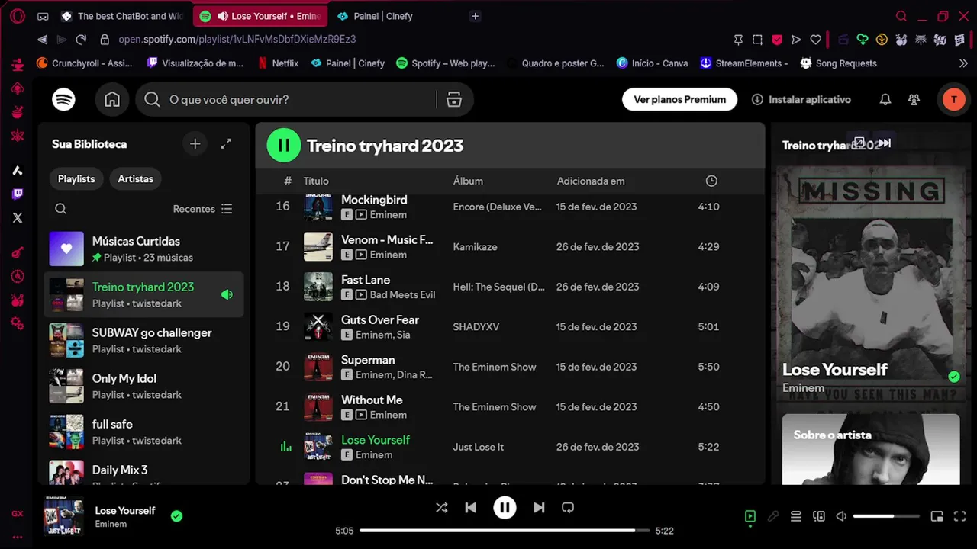Click Ver planos Premium button
This screenshot has width=977, height=549.
tap(679, 100)
